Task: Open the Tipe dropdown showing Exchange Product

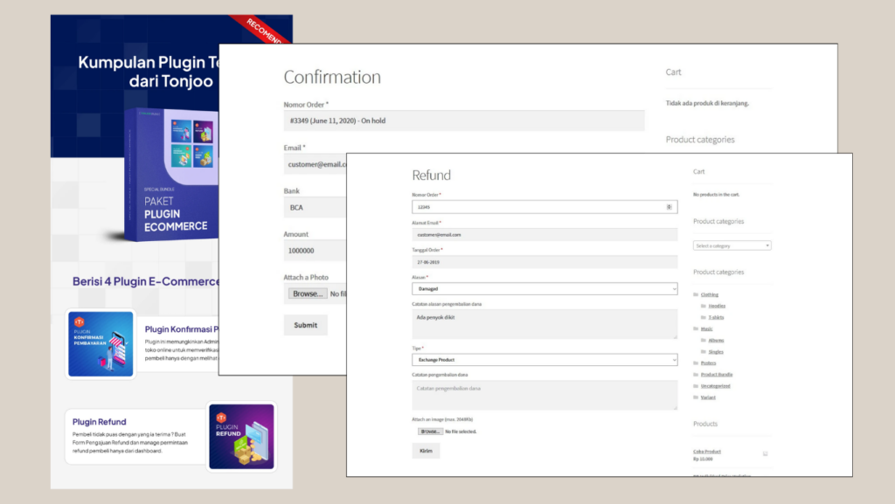Action: [x=545, y=360]
